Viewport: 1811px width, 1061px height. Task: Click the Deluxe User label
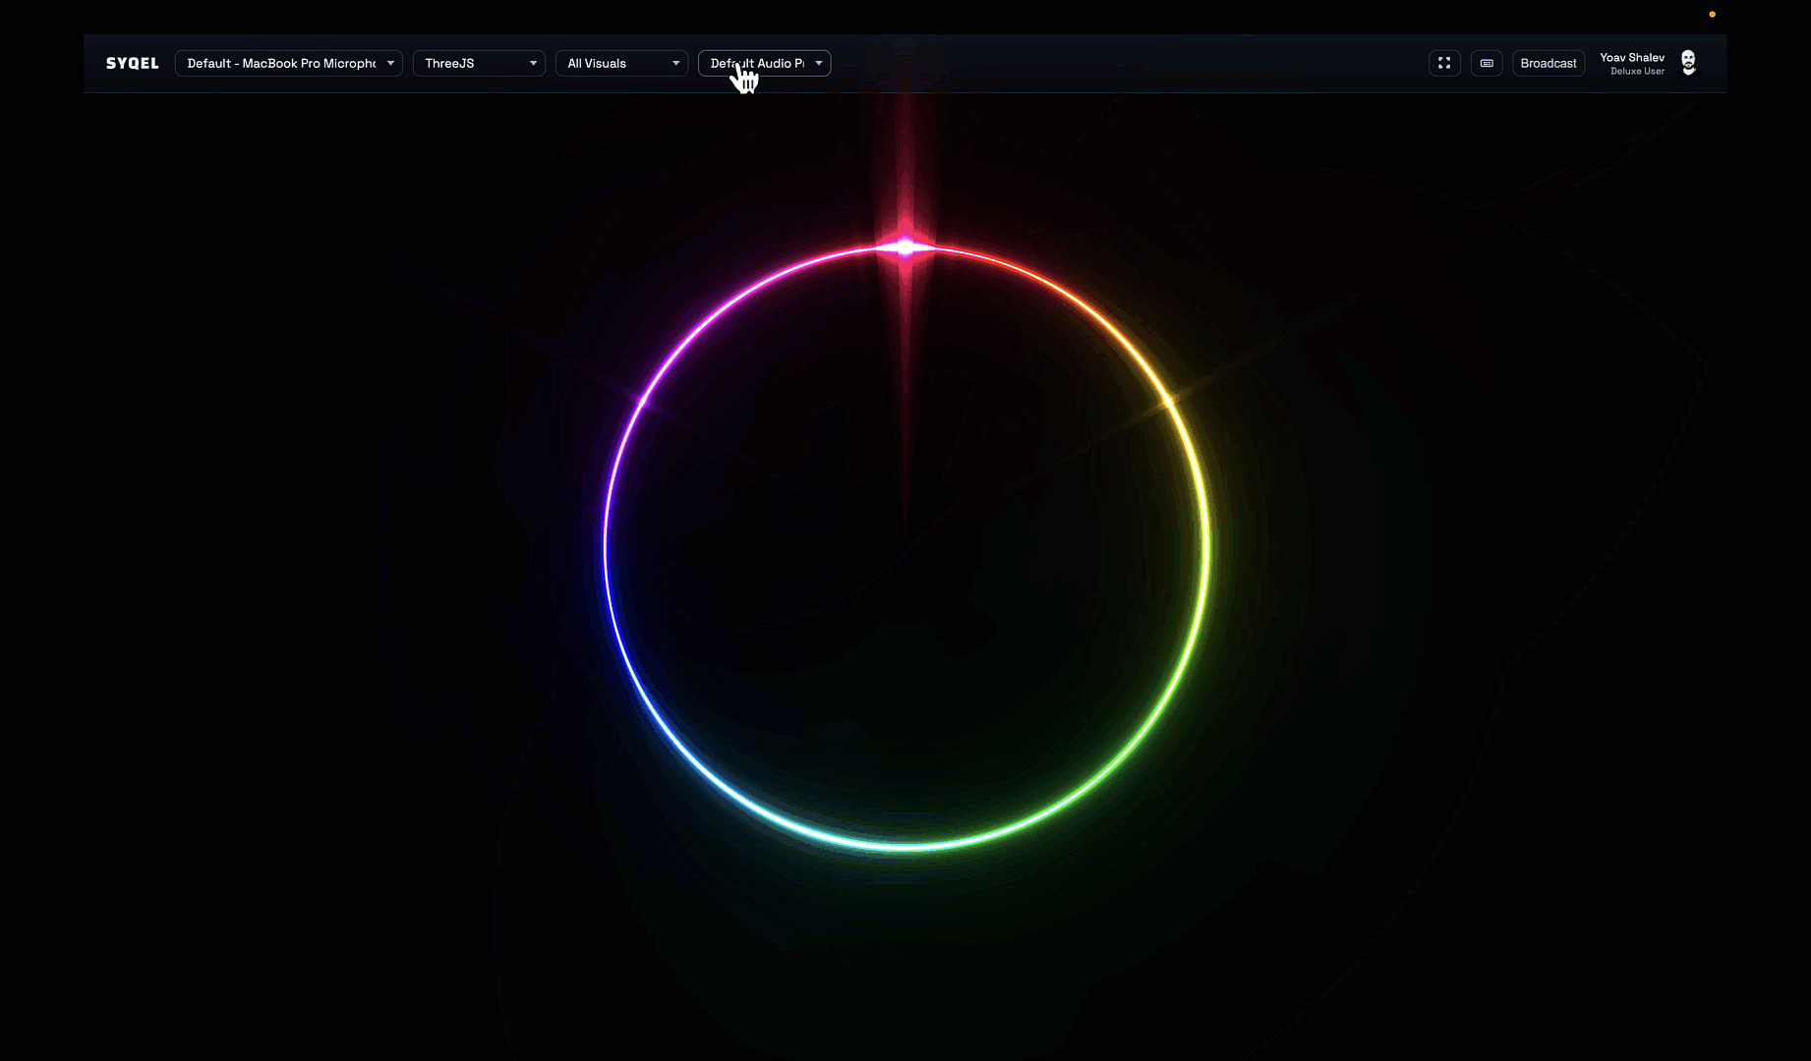coord(1637,72)
